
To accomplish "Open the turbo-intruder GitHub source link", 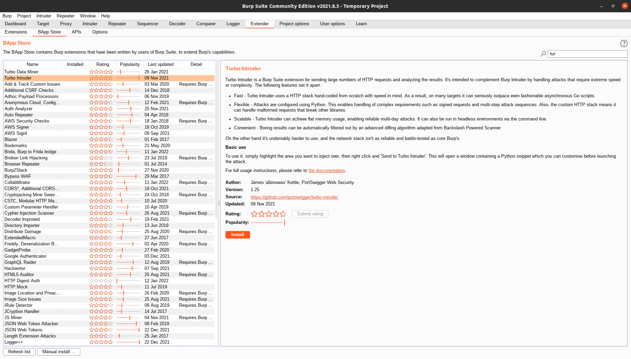I will (294, 197).
